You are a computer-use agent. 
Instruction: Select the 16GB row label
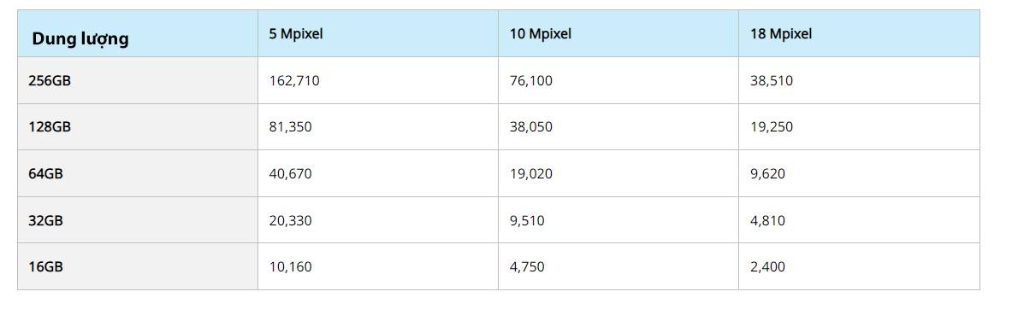[138, 266]
